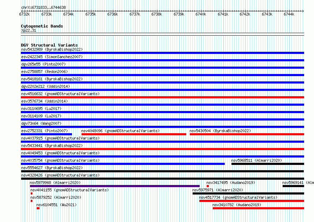Click the chrX:6731833..6744638 region label
This screenshot has height=222, width=314.
click(43, 7)
